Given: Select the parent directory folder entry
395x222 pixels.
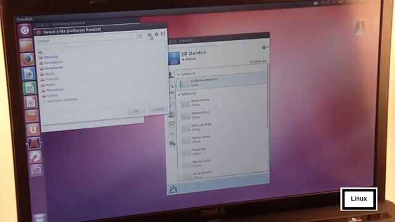Looking at the screenshot, I should coord(42,51).
